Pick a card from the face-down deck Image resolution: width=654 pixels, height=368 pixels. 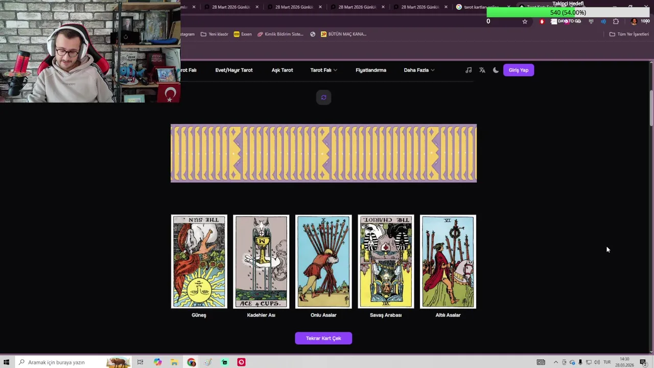pyautogui.click(x=323, y=153)
